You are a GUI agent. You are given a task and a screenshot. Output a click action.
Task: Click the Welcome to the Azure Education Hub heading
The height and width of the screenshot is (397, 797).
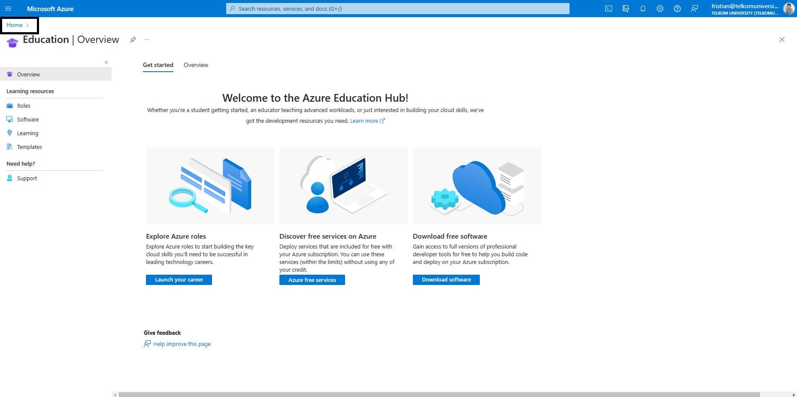click(x=315, y=98)
